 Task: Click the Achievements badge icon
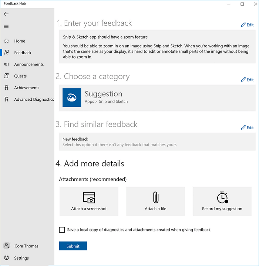(x=6, y=88)
